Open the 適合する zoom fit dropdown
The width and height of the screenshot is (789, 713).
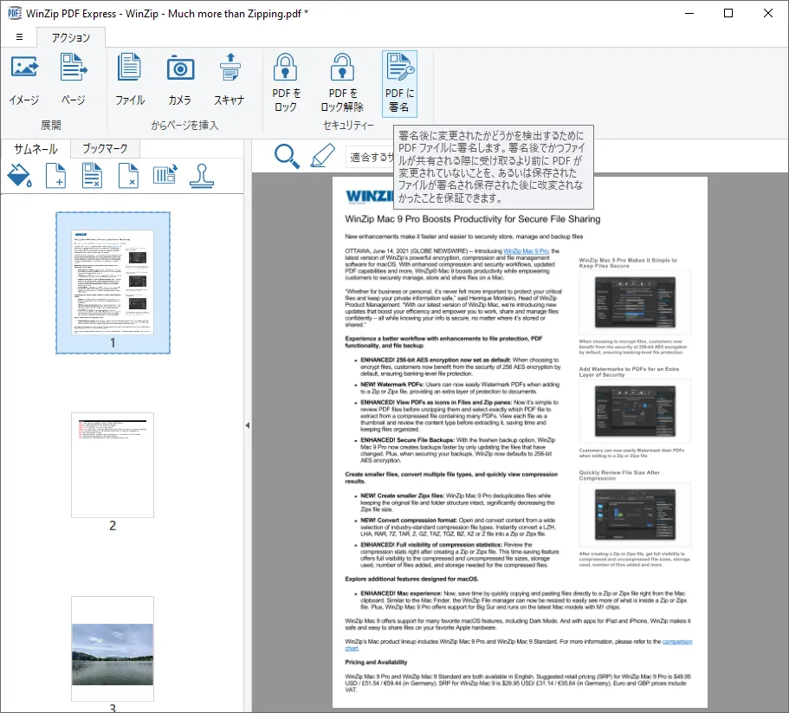tap(372, 157)
